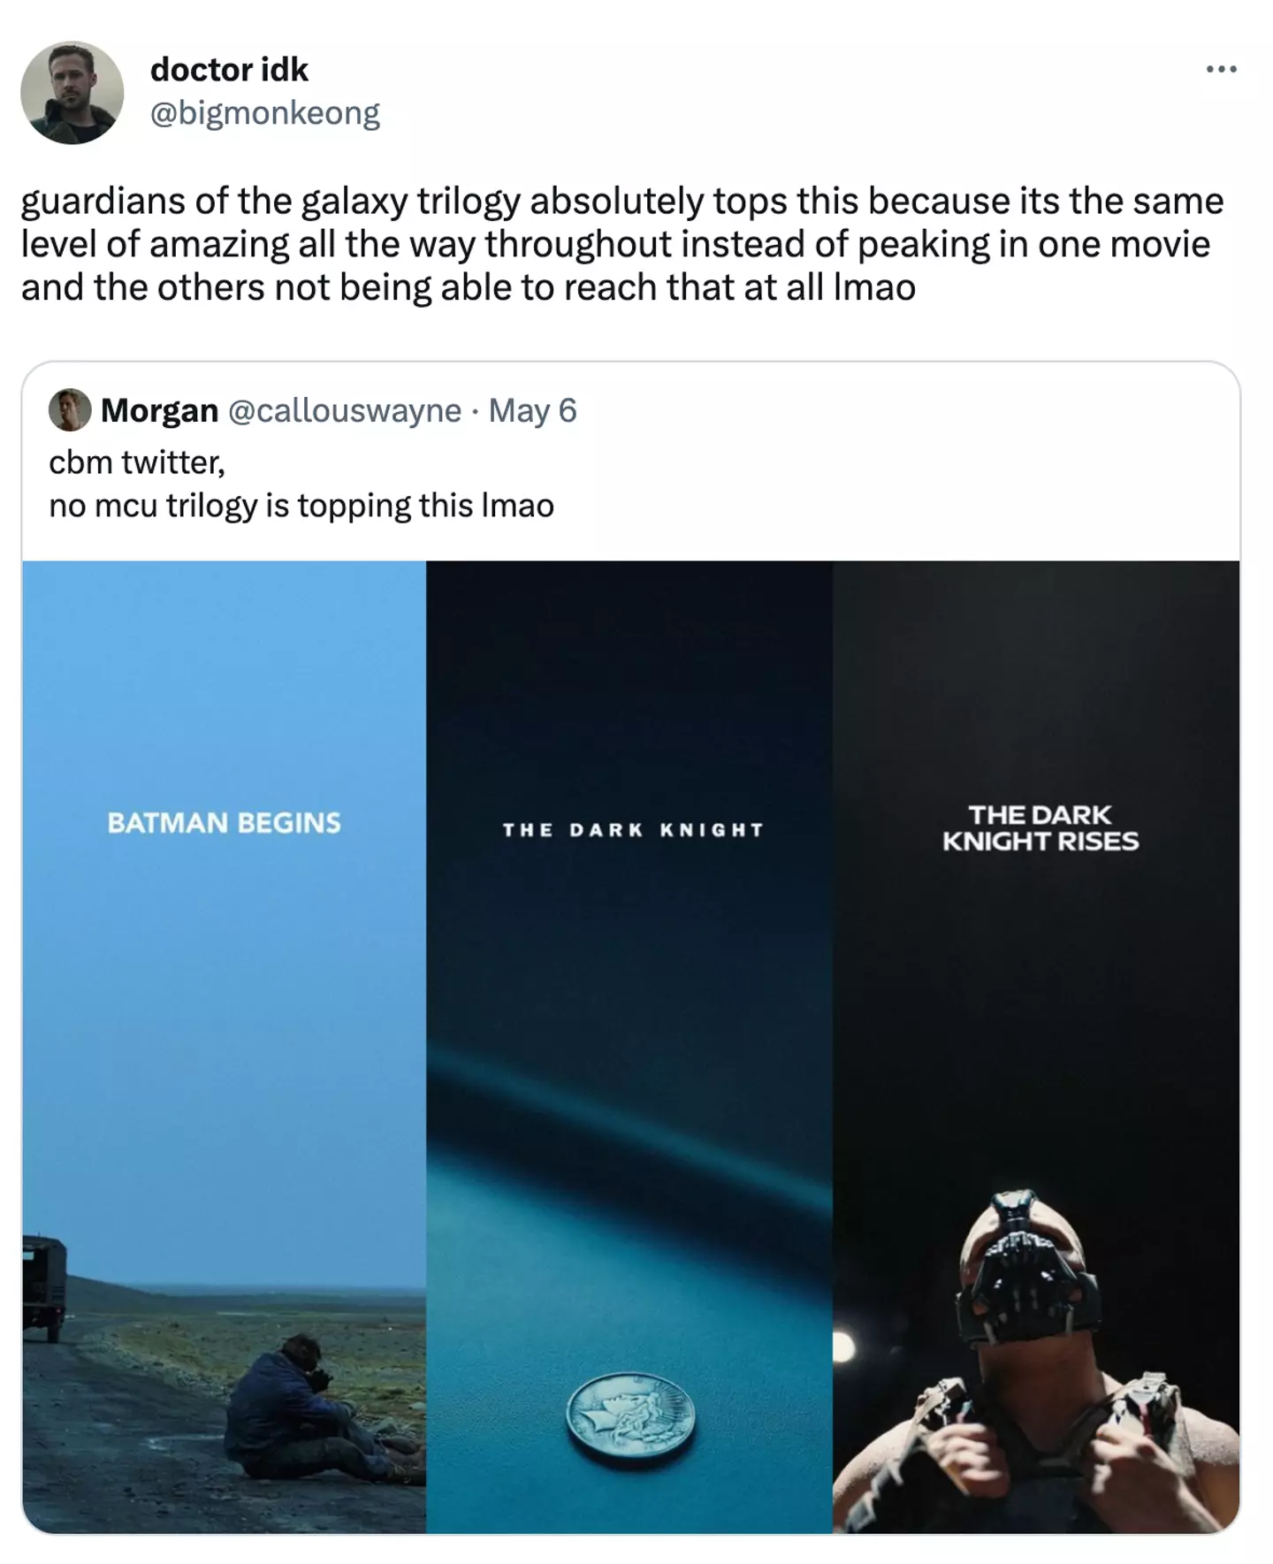Open the three-dot more options menu
This screenshot has height=1564, width=1273.
(x=1221, y=69)
